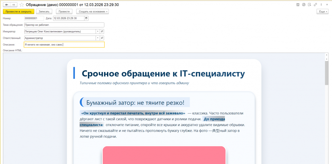Viewport: 332px width, 164px height.
Task: Open the calendar picker for Дата field
Action: coord(86,18)
